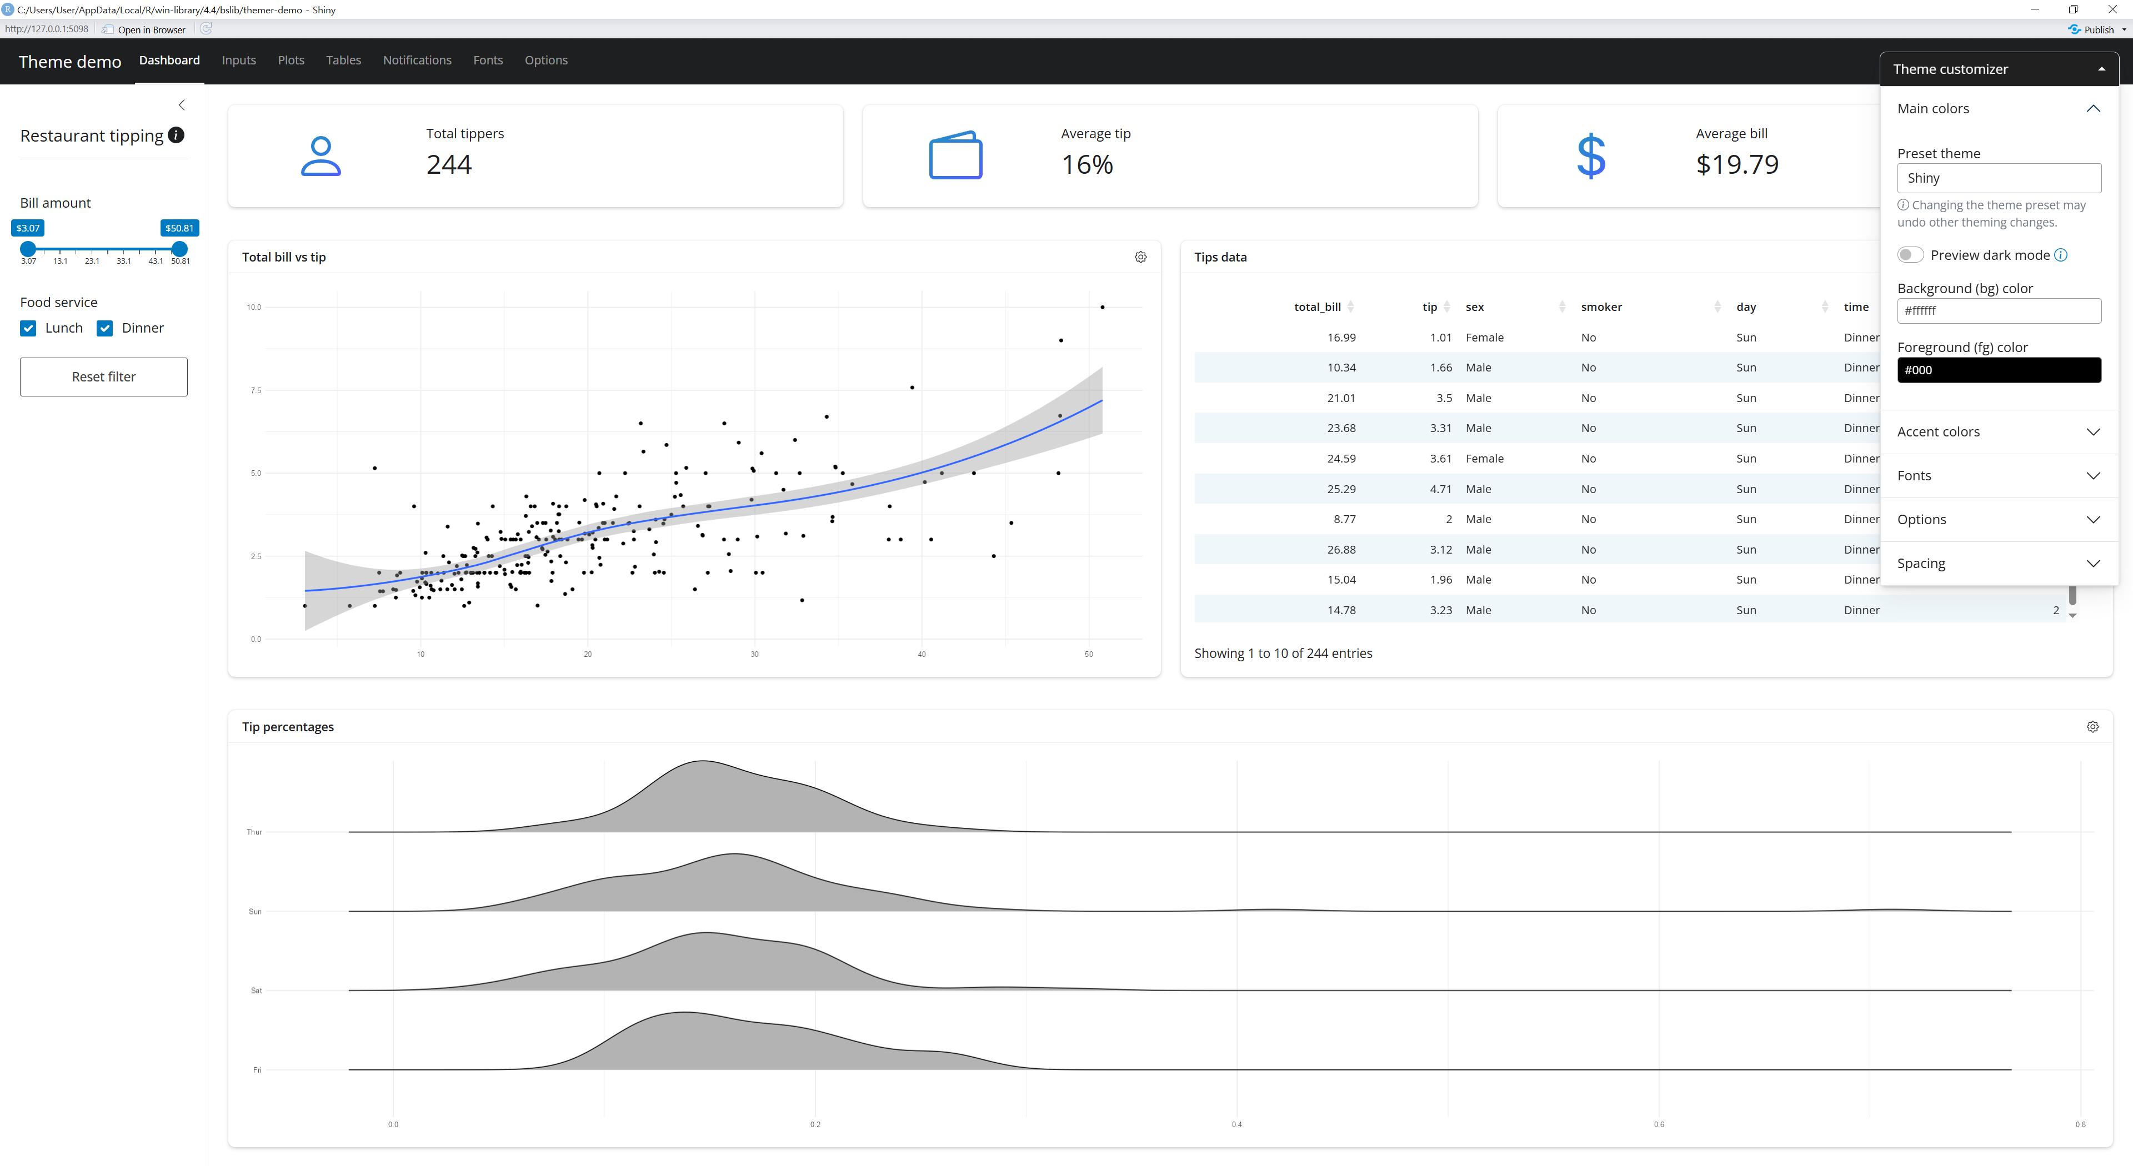Click the info icon beside Preview dark mode
The image size is (2133, 1166).
coord(2061,255)
